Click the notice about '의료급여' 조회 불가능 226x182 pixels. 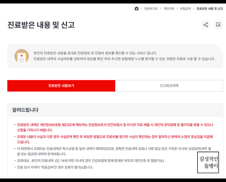[55, 167]
